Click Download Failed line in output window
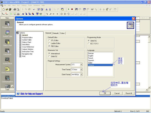The width and height of the screenshot is (151, 113). [7, 98]
